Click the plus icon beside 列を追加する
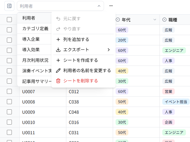Image resolution: width=190 pixels, height=142 pixels. click(58, 39)
